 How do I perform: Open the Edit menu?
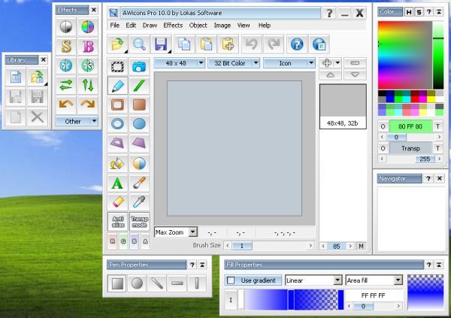131,26
